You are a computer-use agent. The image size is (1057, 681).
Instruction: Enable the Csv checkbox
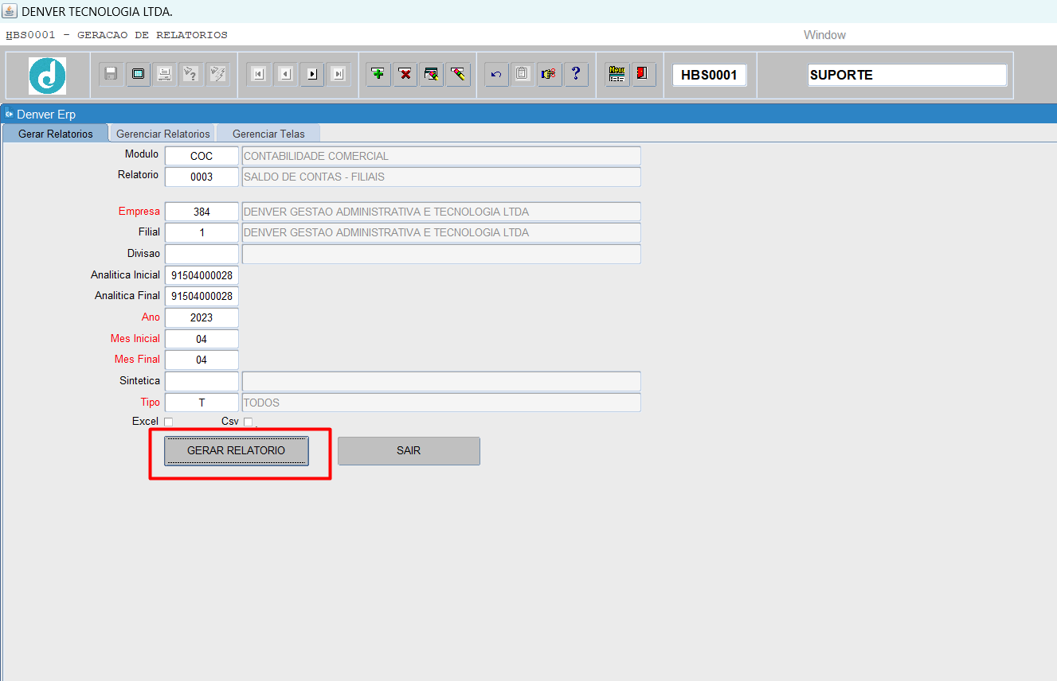248,422
